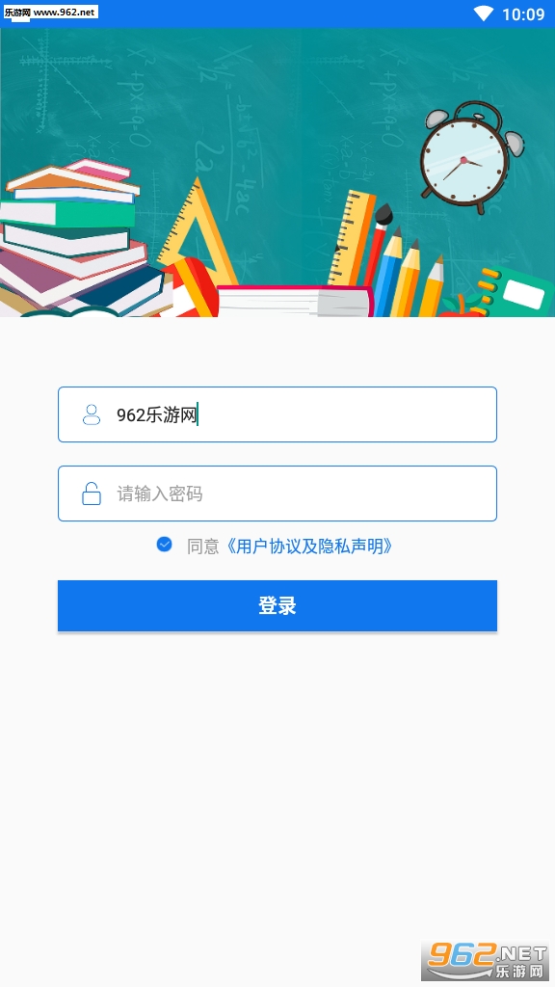The height and width of the screenshot is (987, 555).
Task: Tap the yellow triangle ruler illustration
Action: coord(198,231)
